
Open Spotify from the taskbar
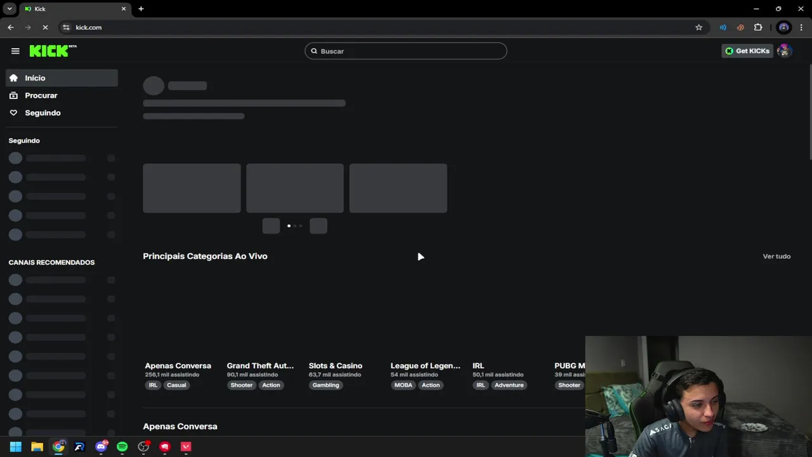122,447
